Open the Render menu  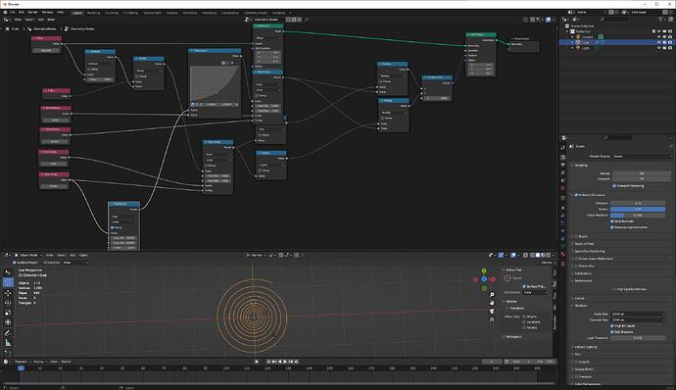tap(32, 12)
